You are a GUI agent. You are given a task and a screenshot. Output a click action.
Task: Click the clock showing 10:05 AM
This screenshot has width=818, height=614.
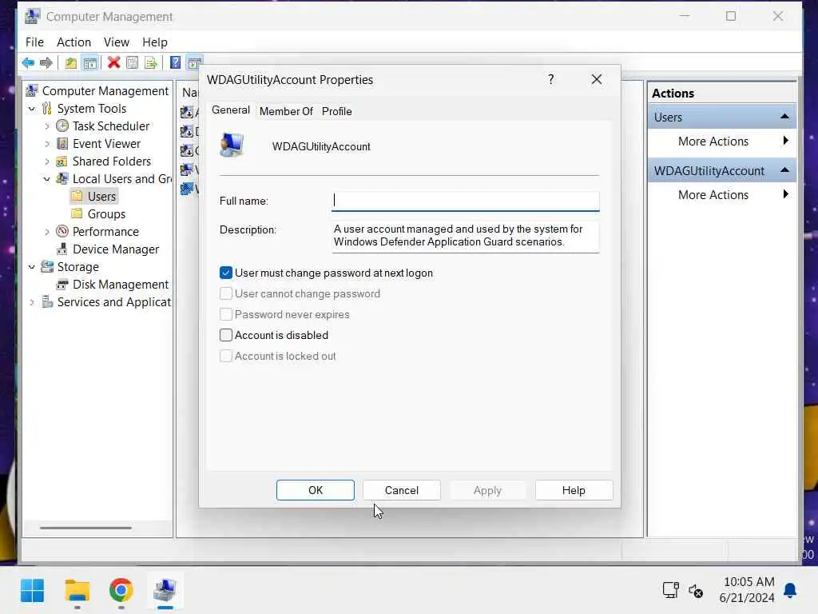(x=748, y=582)
